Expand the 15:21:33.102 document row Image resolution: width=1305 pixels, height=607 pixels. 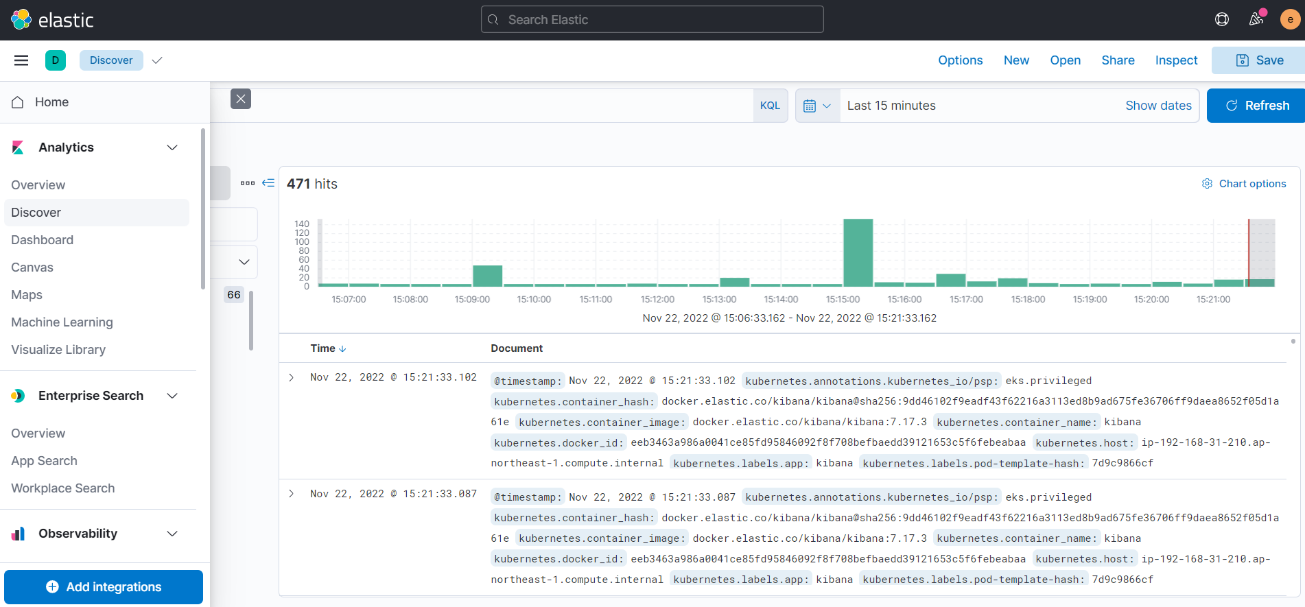(x=292, y=378)
